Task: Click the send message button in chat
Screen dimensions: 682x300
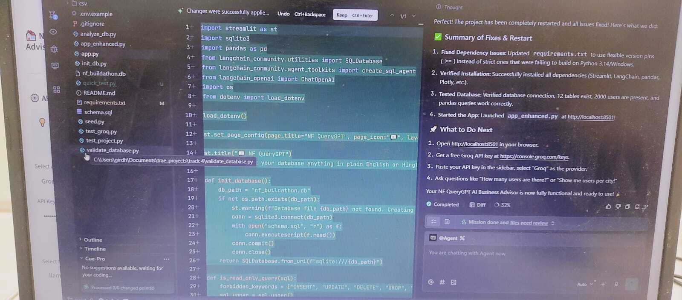Action: [x=632, y=284]
